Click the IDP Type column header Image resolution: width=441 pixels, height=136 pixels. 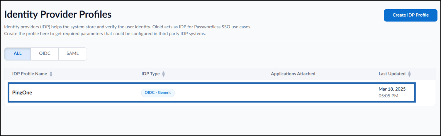pos(151,74)
